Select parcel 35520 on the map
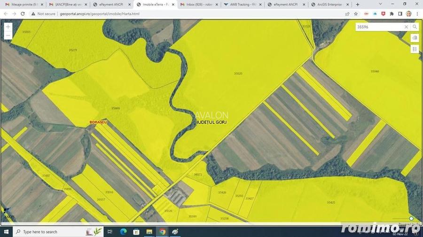The height and width of the screenshot is (237, 423). pyautogui.click(x=238, y=74)
